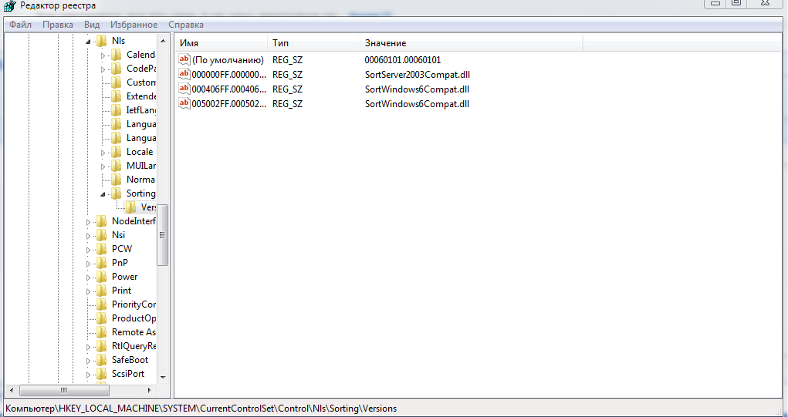Image resolution: width=788 pixels, height=417 pixels.
Task: Click the icon beside the 005002FF.000502 entry
Action: point(184,104)
